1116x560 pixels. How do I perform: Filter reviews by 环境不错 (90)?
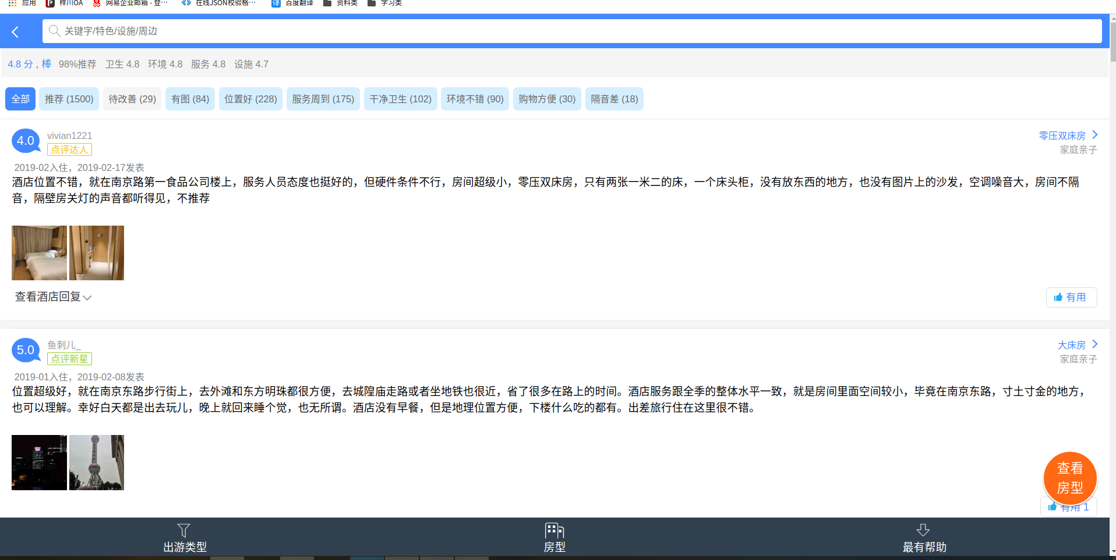[475, 99]
